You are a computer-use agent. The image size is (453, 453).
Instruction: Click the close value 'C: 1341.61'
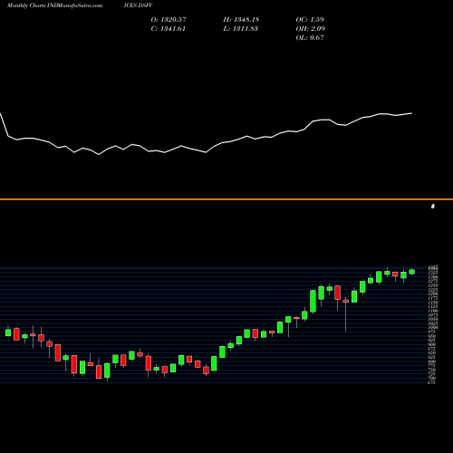(169, 28)
